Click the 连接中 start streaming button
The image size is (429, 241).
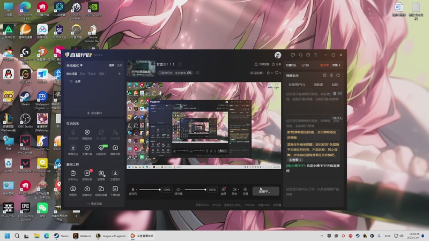click(x=265, y=191)
